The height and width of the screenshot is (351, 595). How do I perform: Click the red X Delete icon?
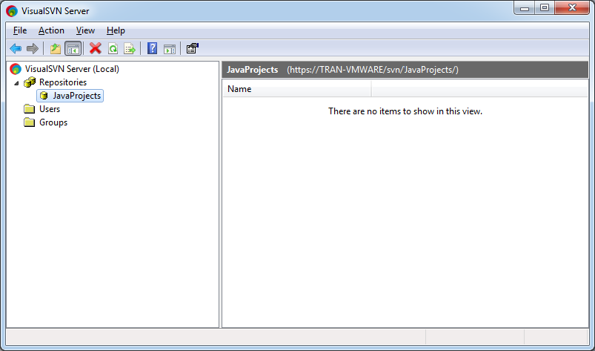(96, 48)
